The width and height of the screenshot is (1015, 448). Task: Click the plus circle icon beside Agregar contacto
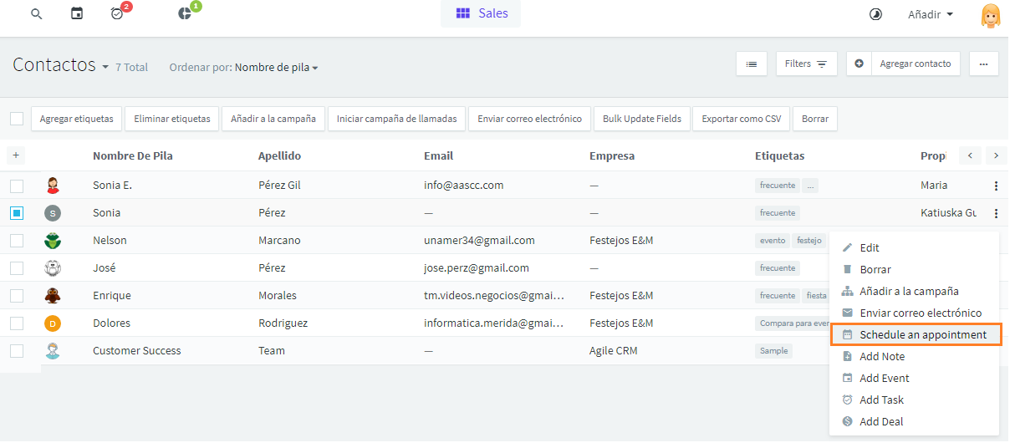(859, 64)
